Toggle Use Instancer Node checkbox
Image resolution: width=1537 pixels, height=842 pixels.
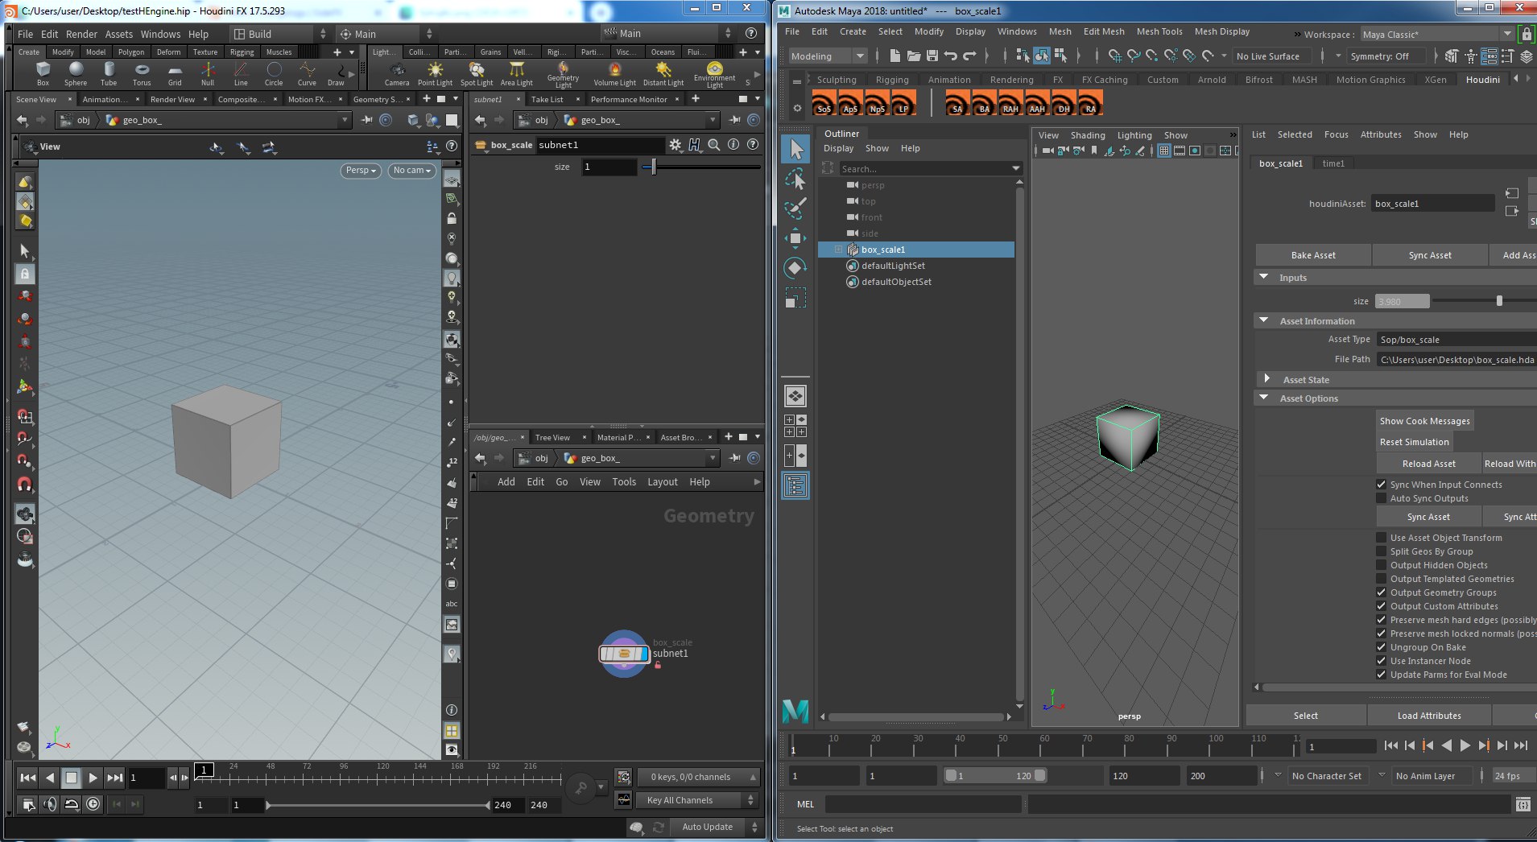[x=1382, y=661]
